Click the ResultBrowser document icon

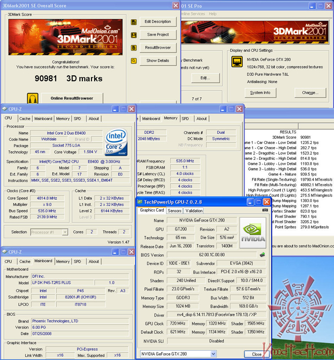(134, 48)
